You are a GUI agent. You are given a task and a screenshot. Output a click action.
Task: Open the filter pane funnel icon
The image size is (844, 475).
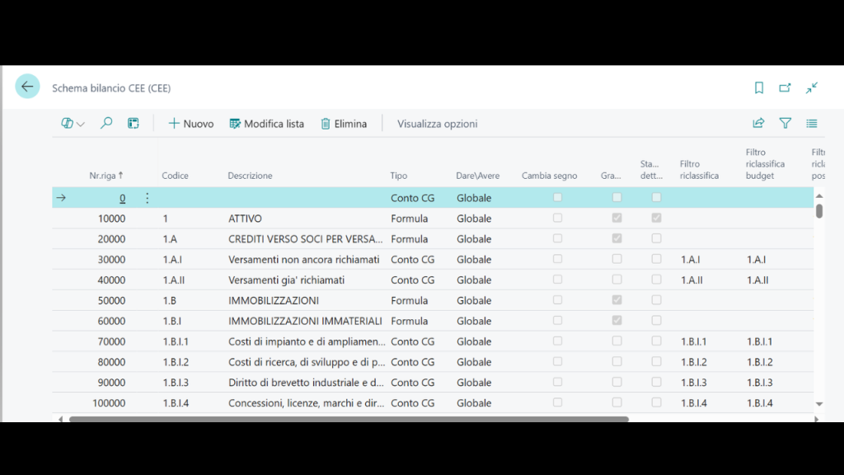click(x=785, y=124)
